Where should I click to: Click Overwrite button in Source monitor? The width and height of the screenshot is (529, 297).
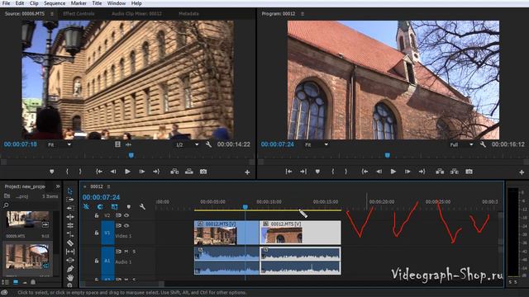(x=189, y=172)
